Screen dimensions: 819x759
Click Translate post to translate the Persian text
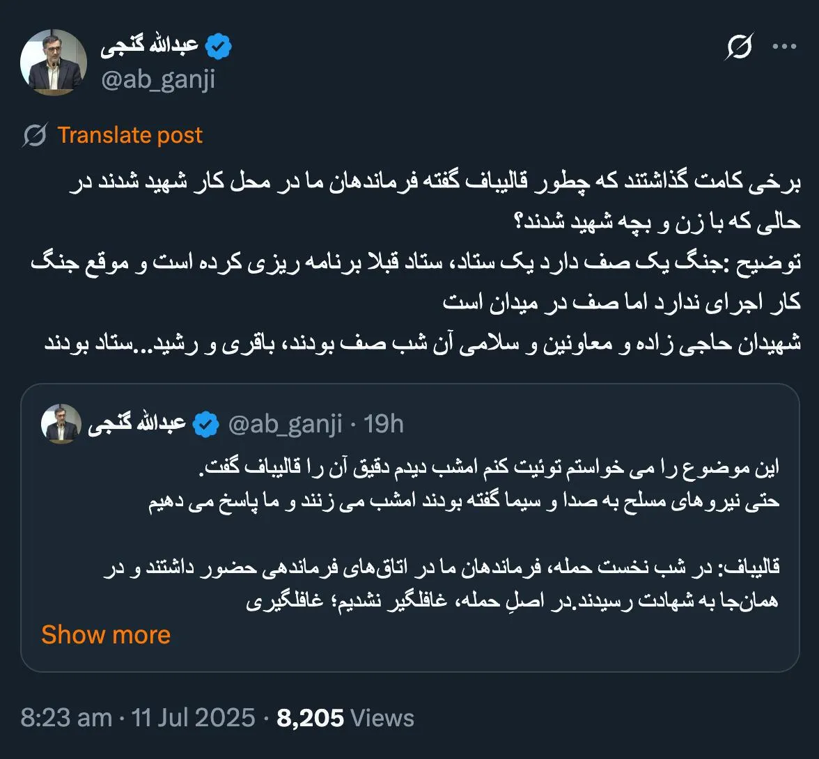[130, 134]
